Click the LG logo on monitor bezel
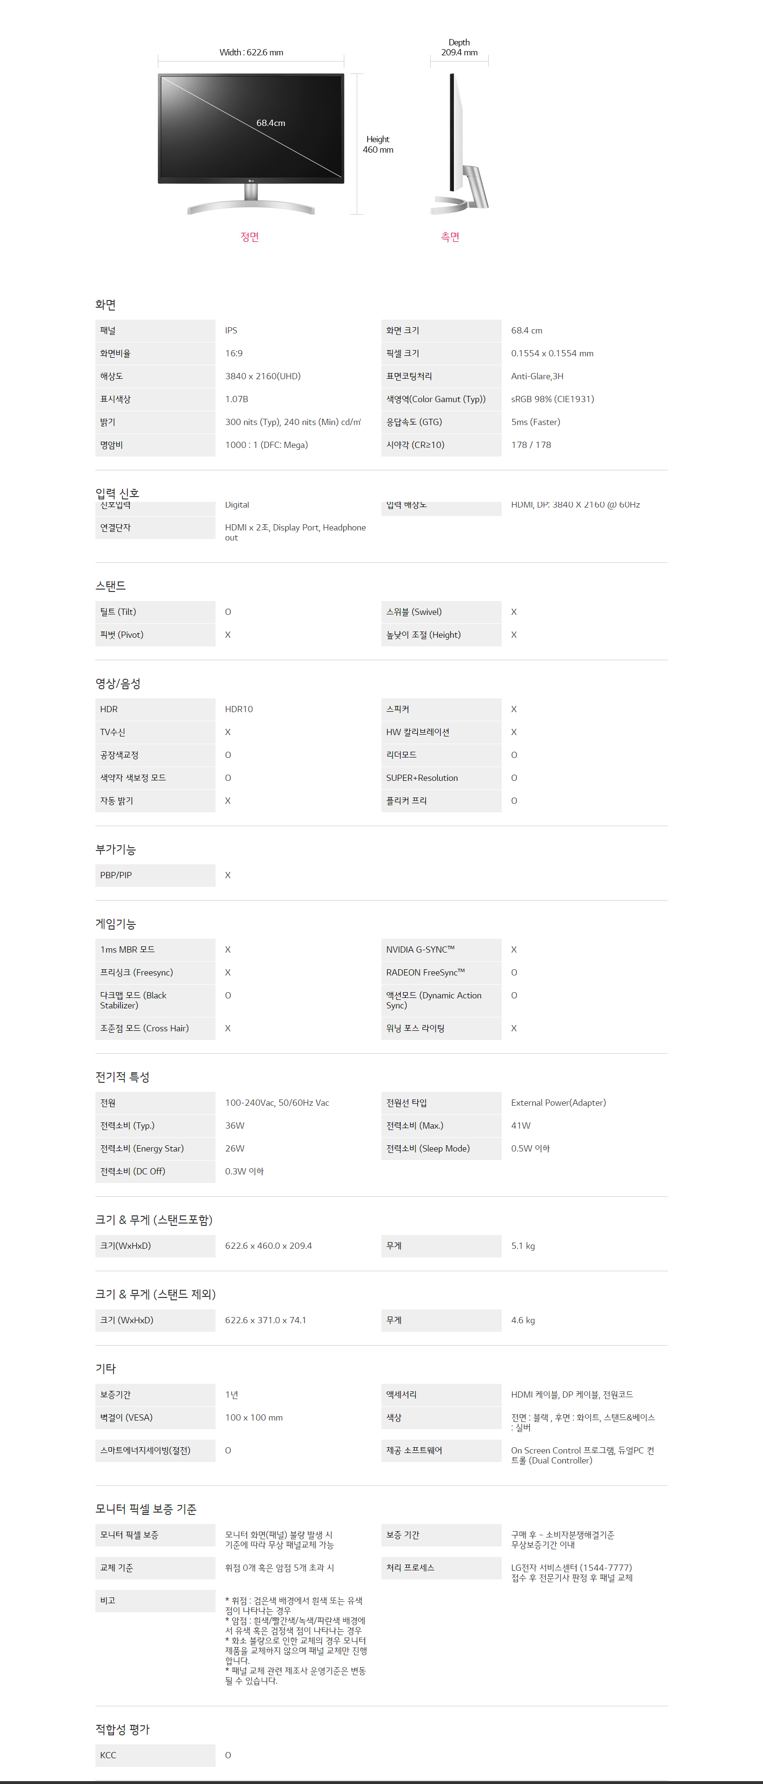 pyautogui.click(x=251, y=182)
